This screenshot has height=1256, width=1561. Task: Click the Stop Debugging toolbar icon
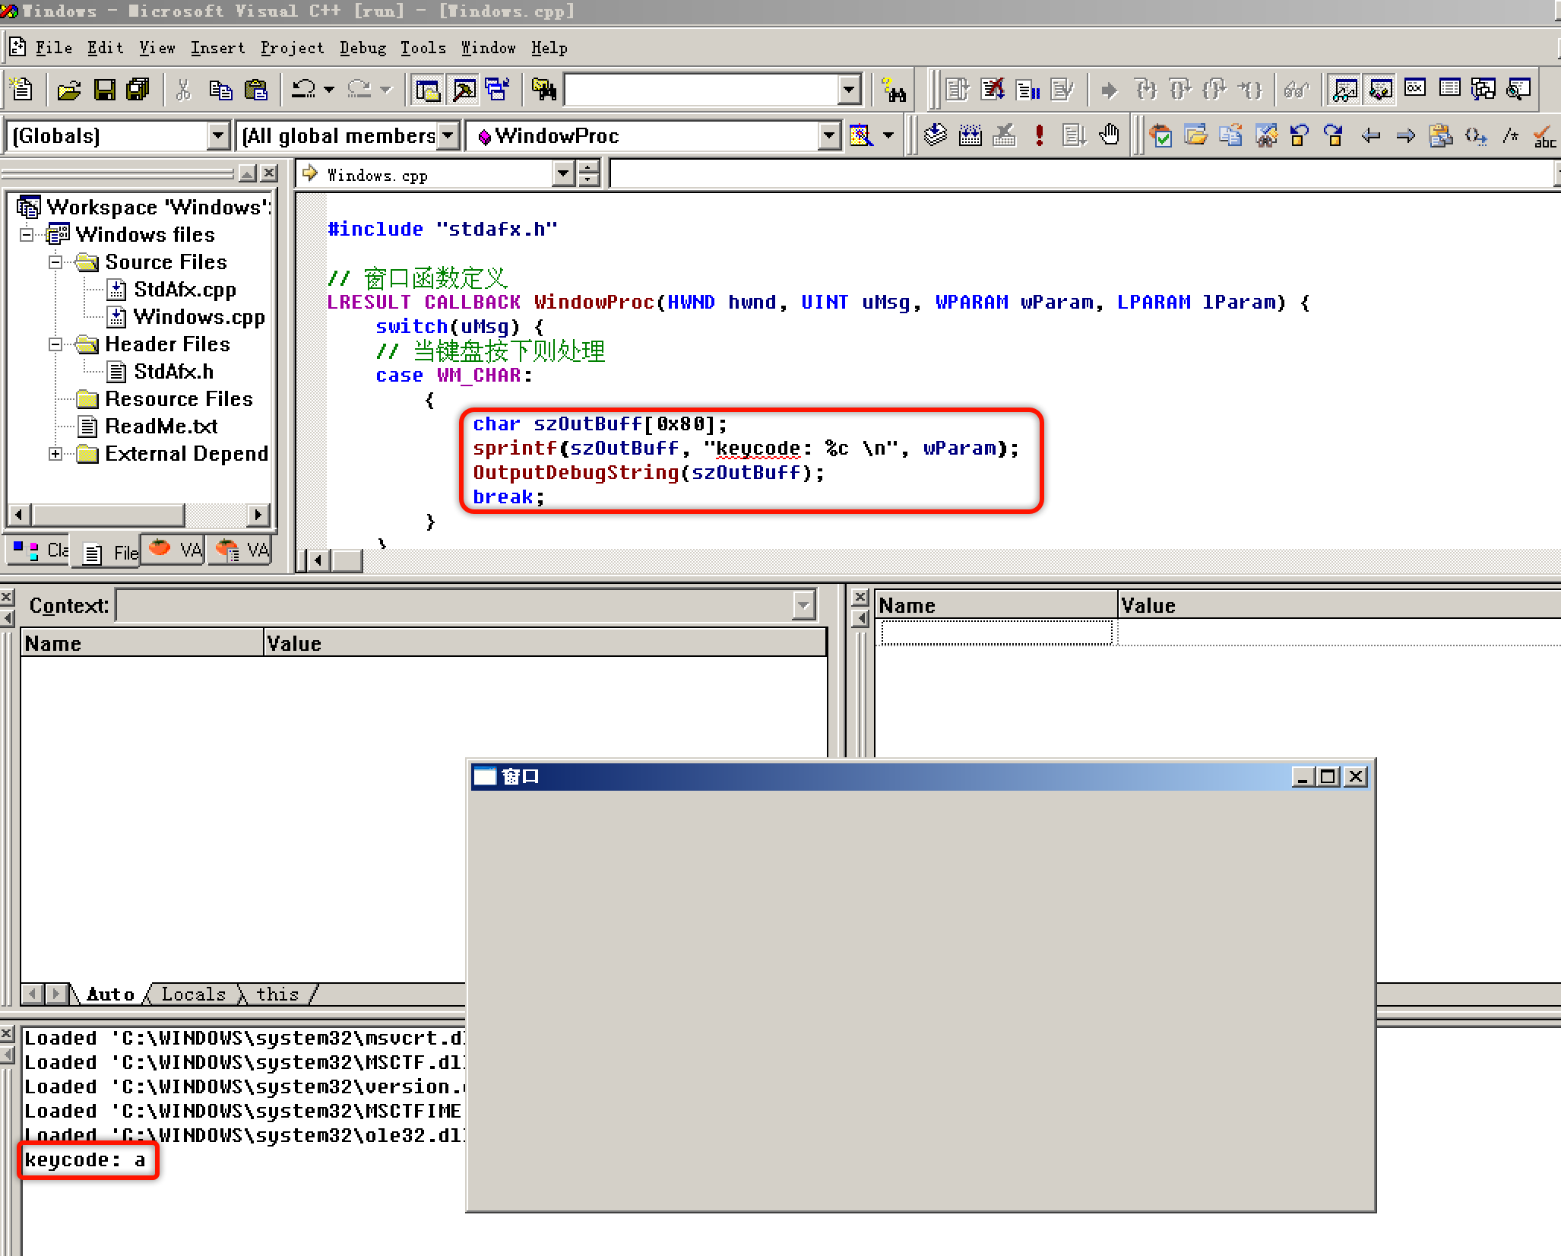click(993, 90)
